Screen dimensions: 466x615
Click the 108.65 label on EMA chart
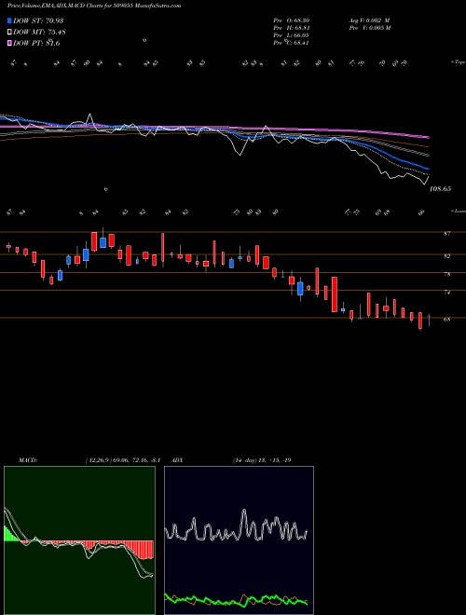[x=441, y=189]
